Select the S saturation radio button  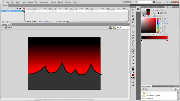coord(160,21)
